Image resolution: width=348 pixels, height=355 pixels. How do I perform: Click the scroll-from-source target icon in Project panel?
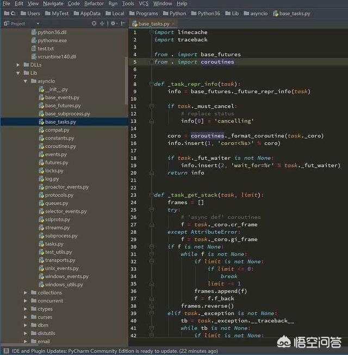[x=94, y=23]
